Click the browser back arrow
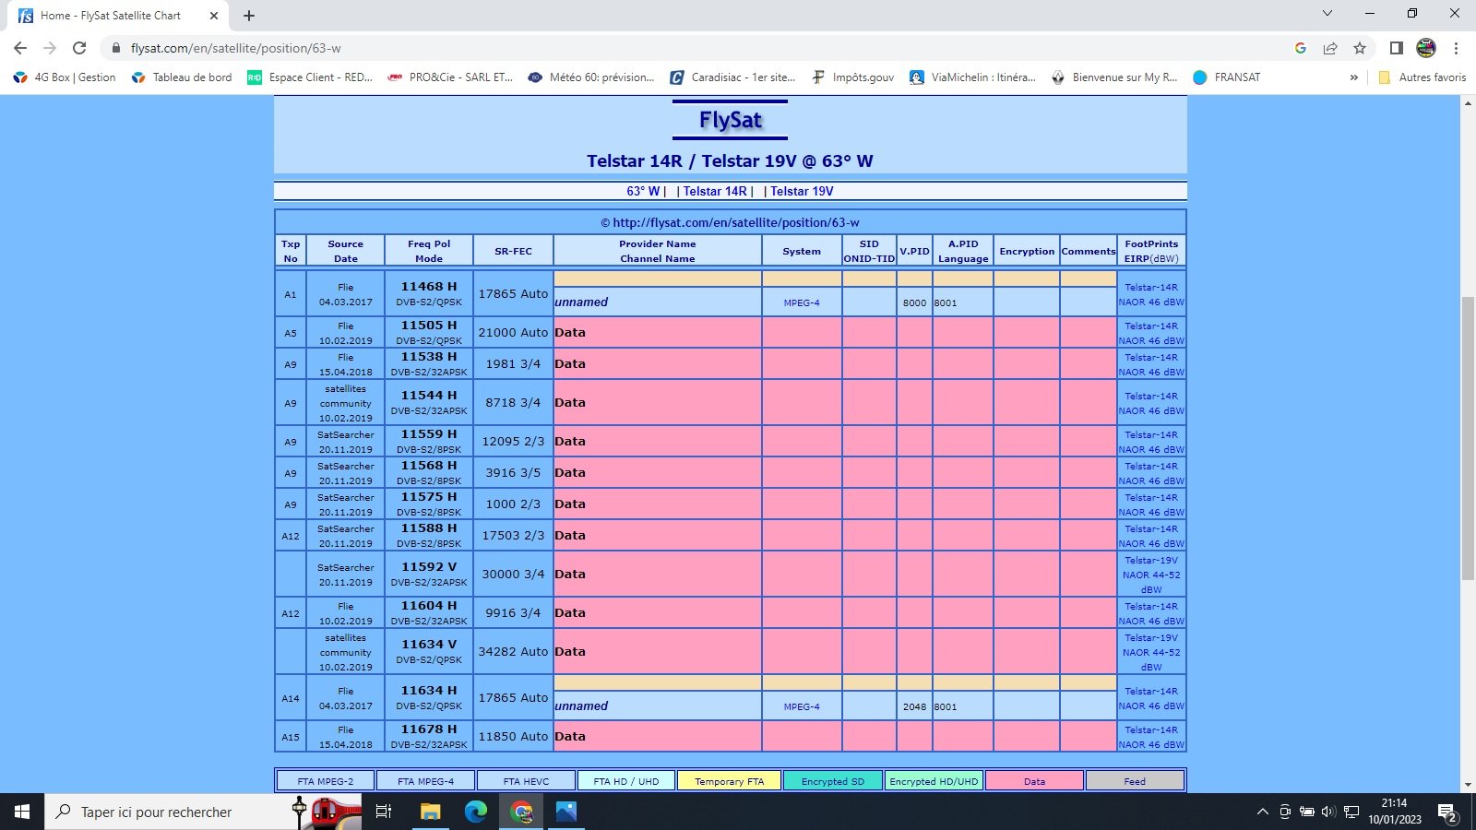The width and height of the screenshot is (1476, 830). tap(20, 48)
